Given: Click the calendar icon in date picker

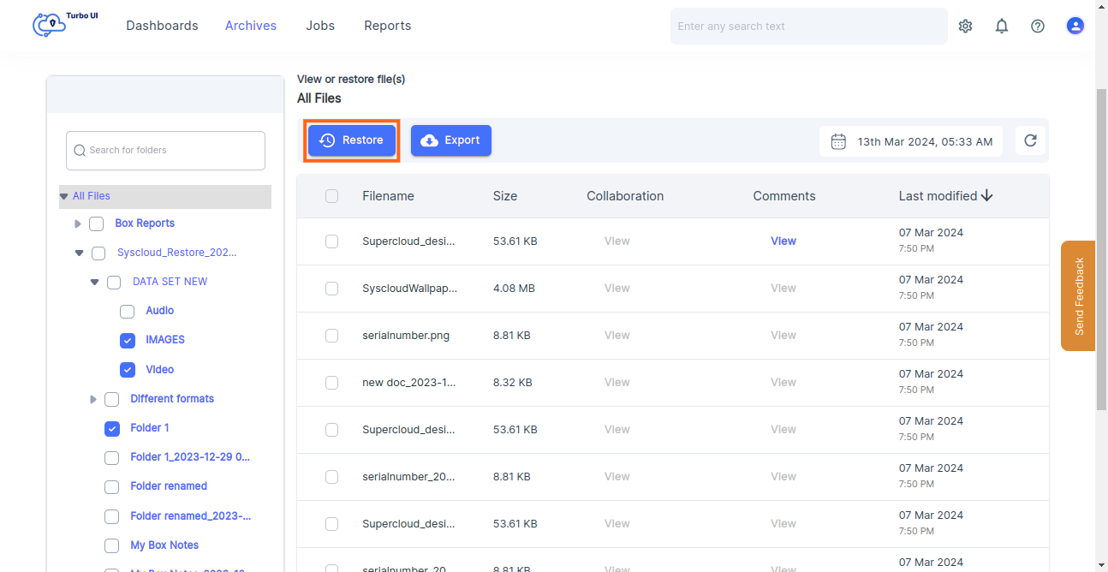Looking at the screenshot, I should [838, 141].
